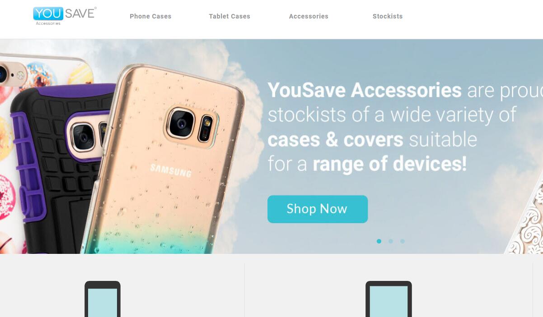Click the 'range of devices!' banner text
Screen dimensions: 543x317
click(x=390, y=164)
